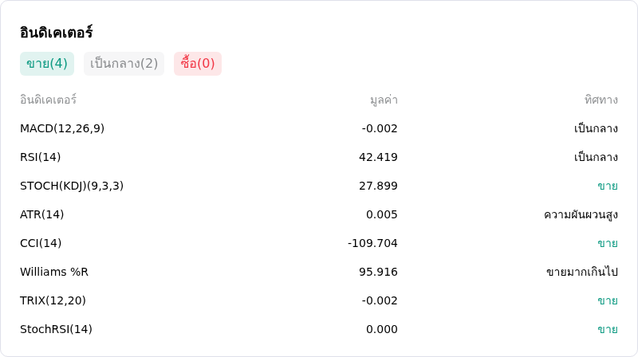Click the RSI(14) indicator name
638x357 pixels.
pyautogui.click(x=41, y=157)
